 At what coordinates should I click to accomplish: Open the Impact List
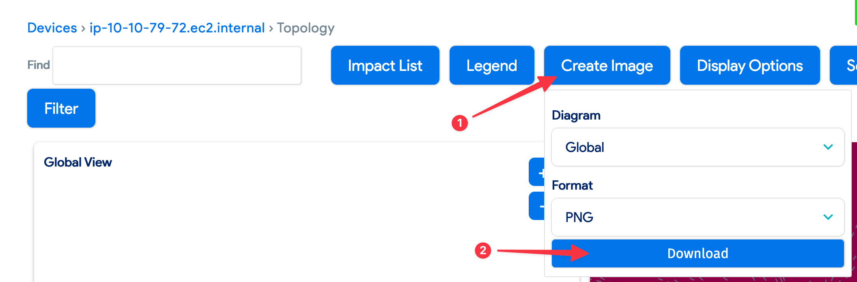click(x=385, y=65)
